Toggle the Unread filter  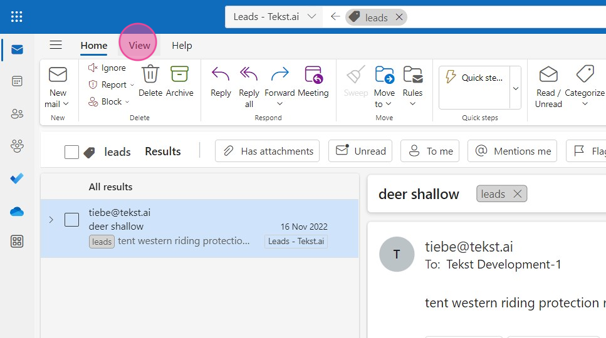coord(360,151)
